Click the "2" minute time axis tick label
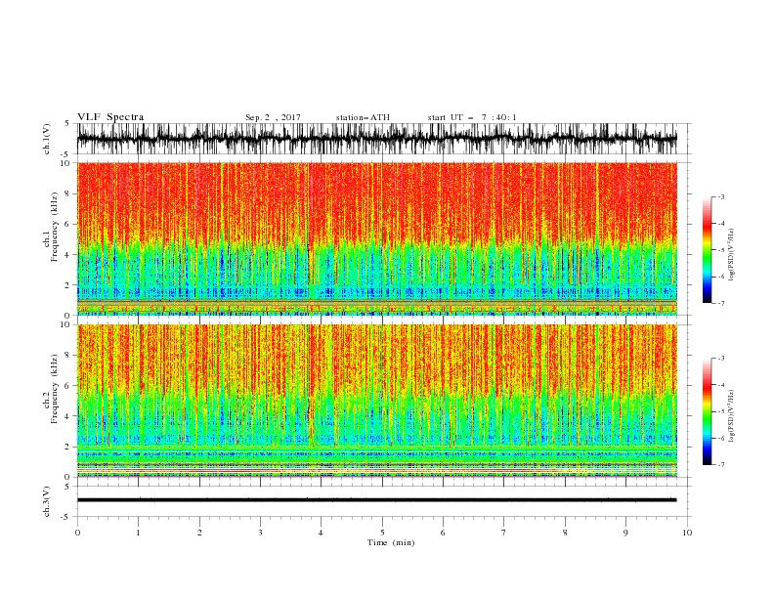This screenshot has width=774, height=598. (199, 533)
